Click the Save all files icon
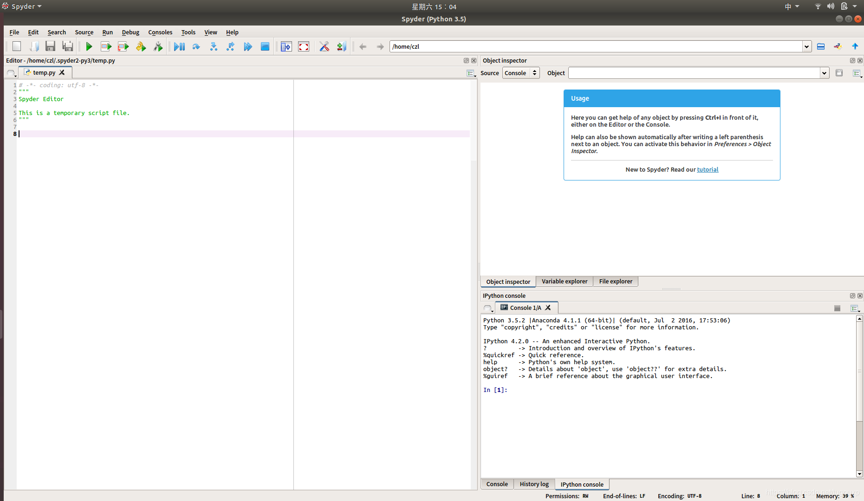 coord(68,46)
